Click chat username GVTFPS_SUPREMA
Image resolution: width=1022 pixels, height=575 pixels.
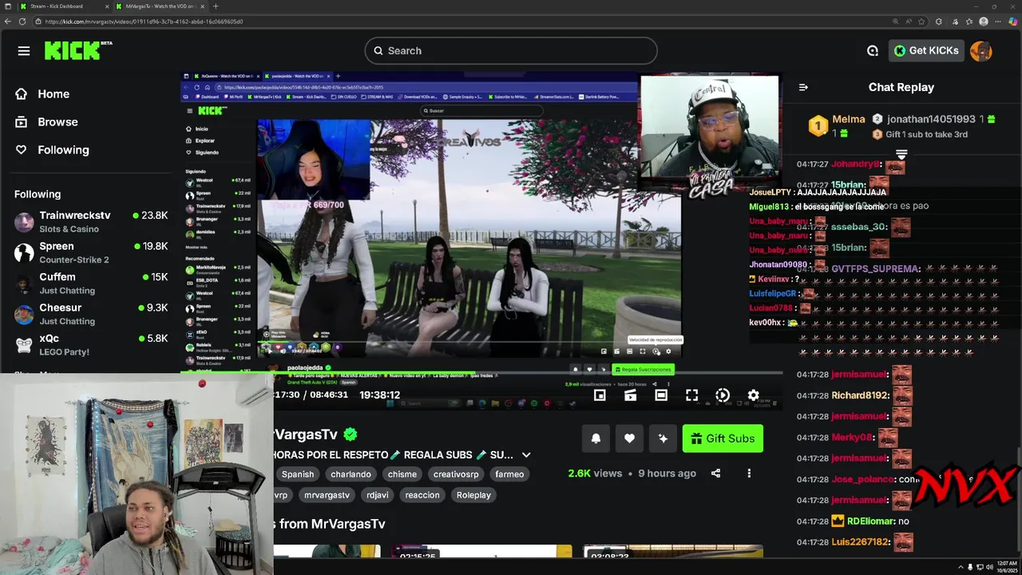(876, 269)
